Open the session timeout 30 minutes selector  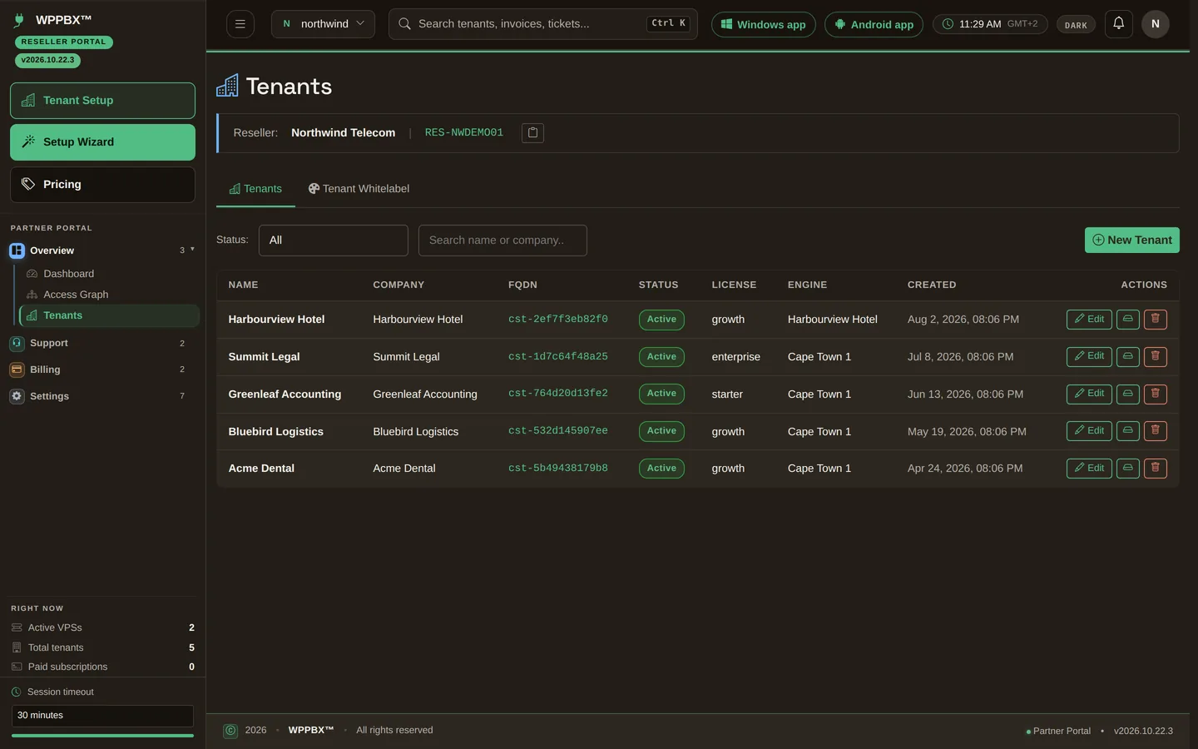102,716
